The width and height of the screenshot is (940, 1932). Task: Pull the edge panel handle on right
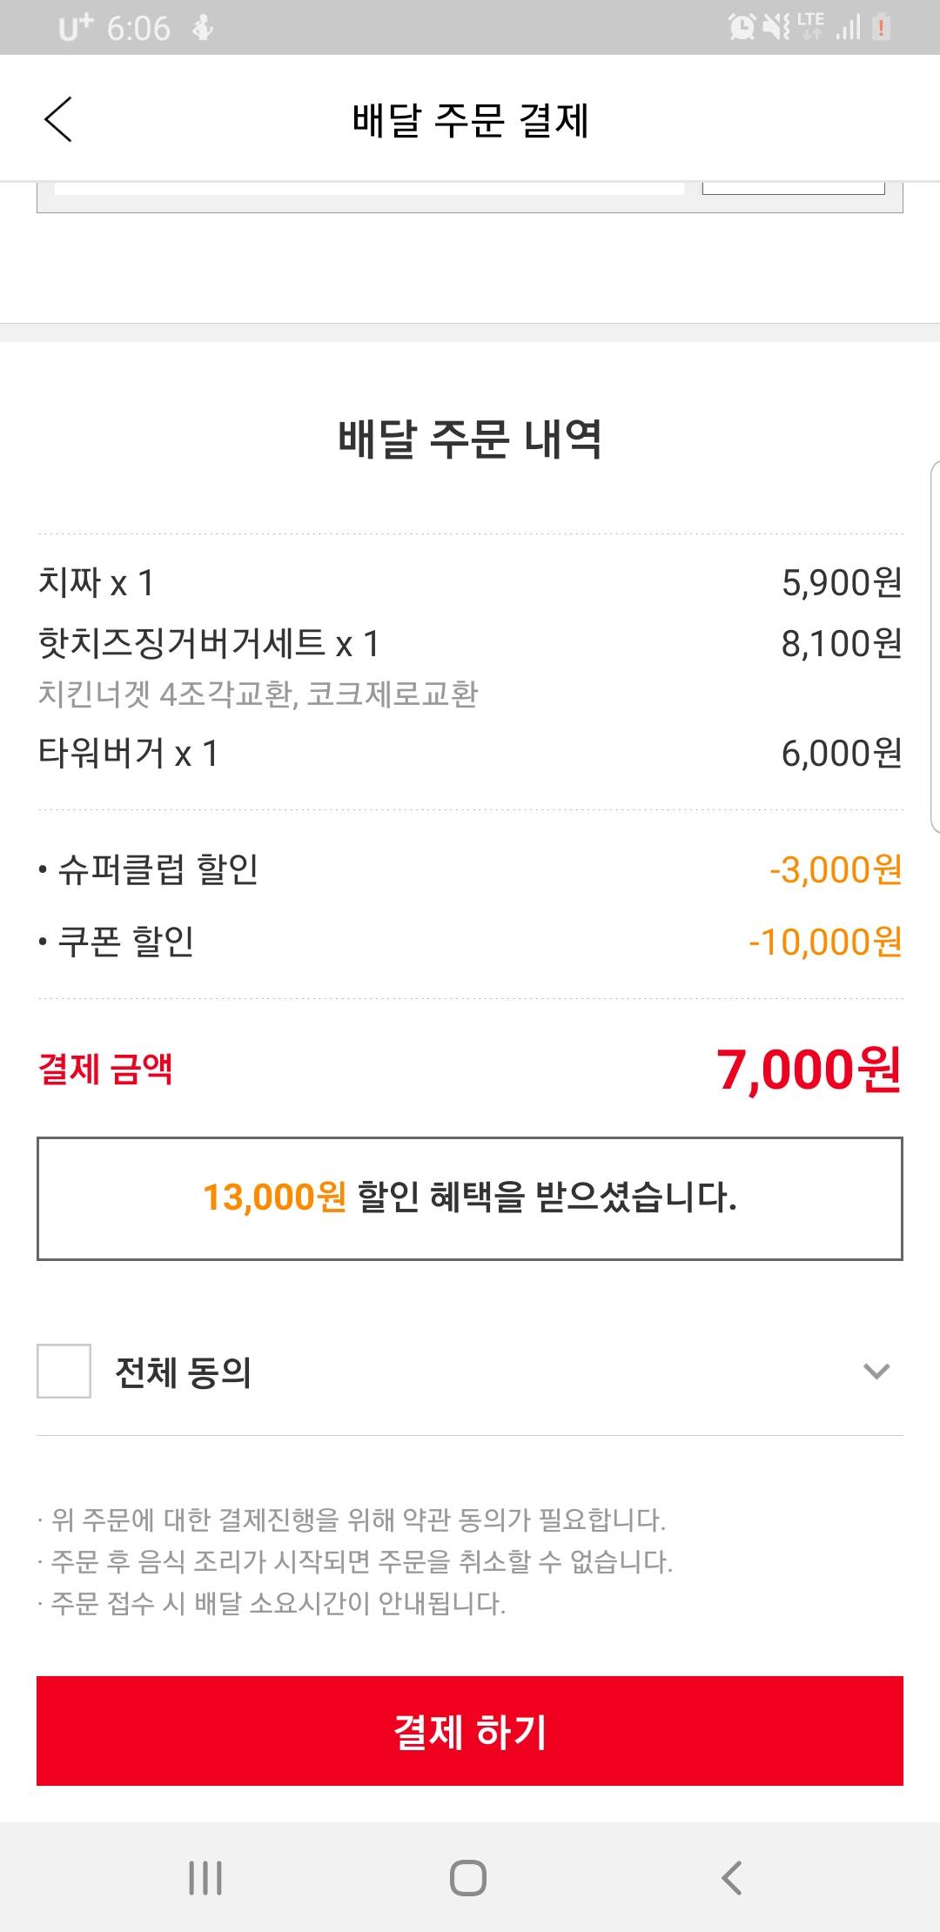934,647
